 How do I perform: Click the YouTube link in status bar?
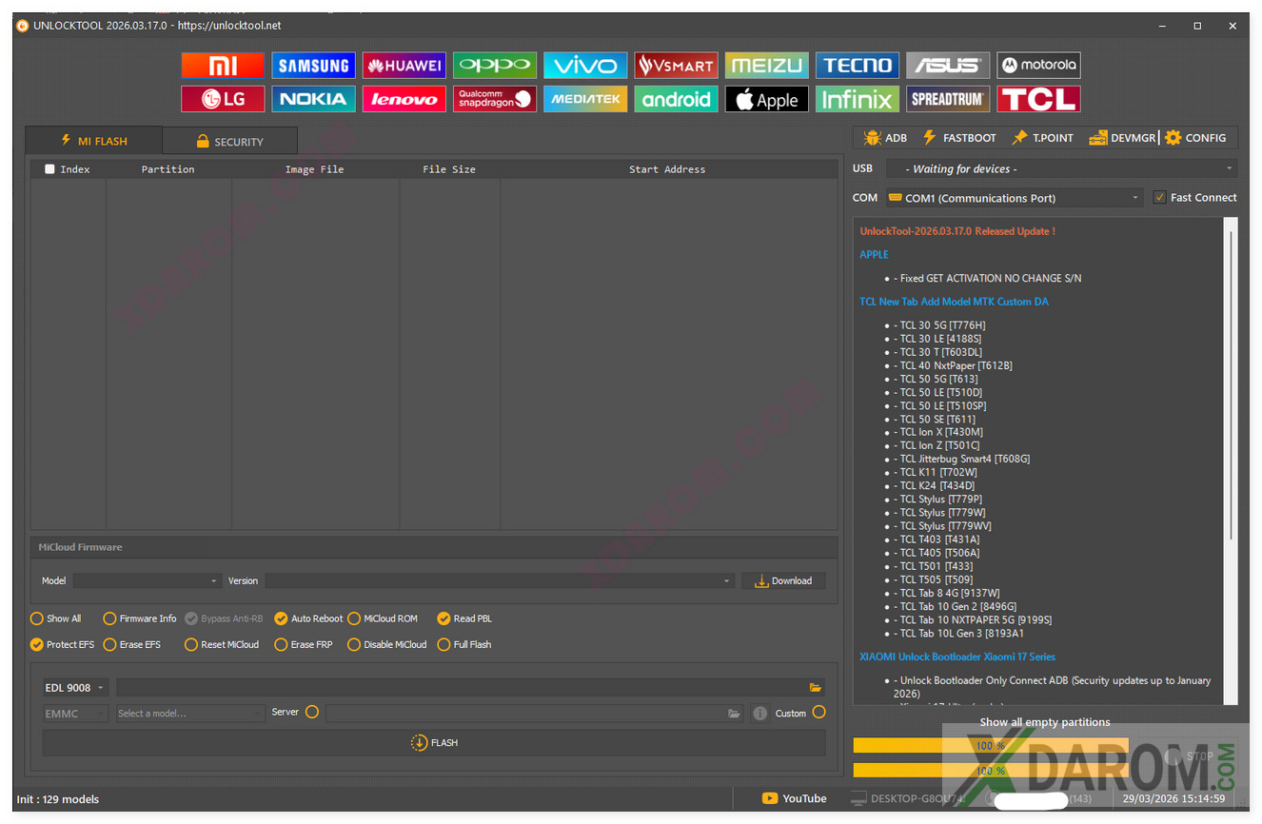pos(795,798)
